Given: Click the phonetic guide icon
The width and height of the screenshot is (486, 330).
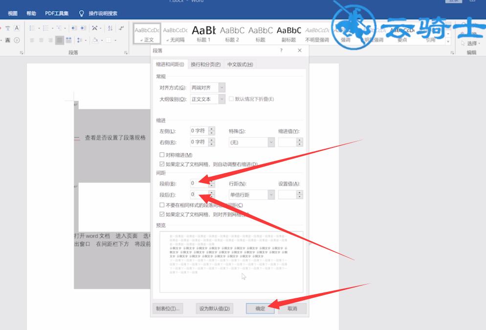Looking at the screenshot, I should coord(8,28).
